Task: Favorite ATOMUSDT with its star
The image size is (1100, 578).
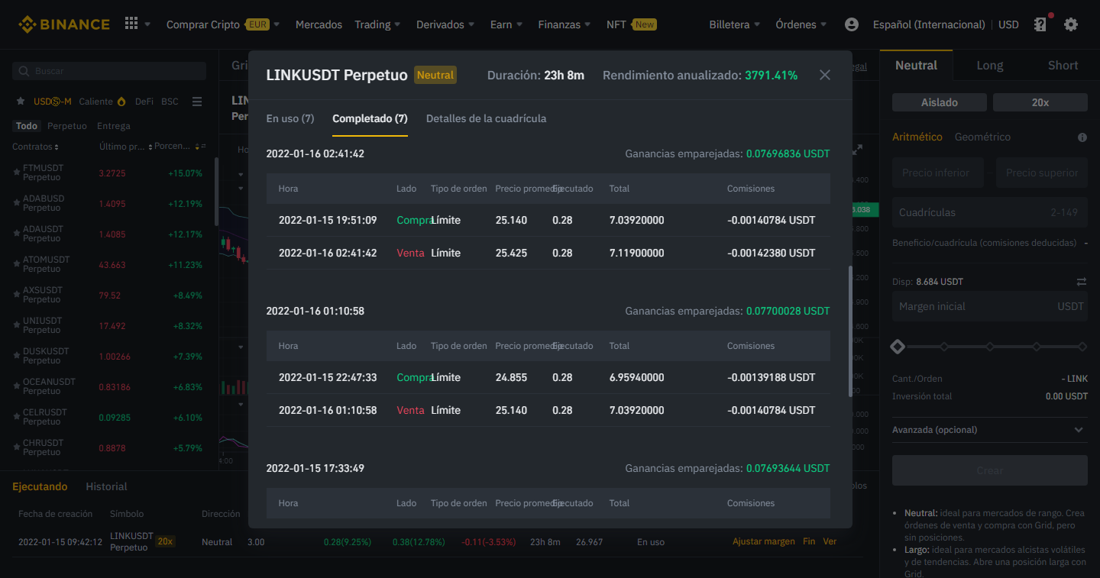Action: (17, 264)
